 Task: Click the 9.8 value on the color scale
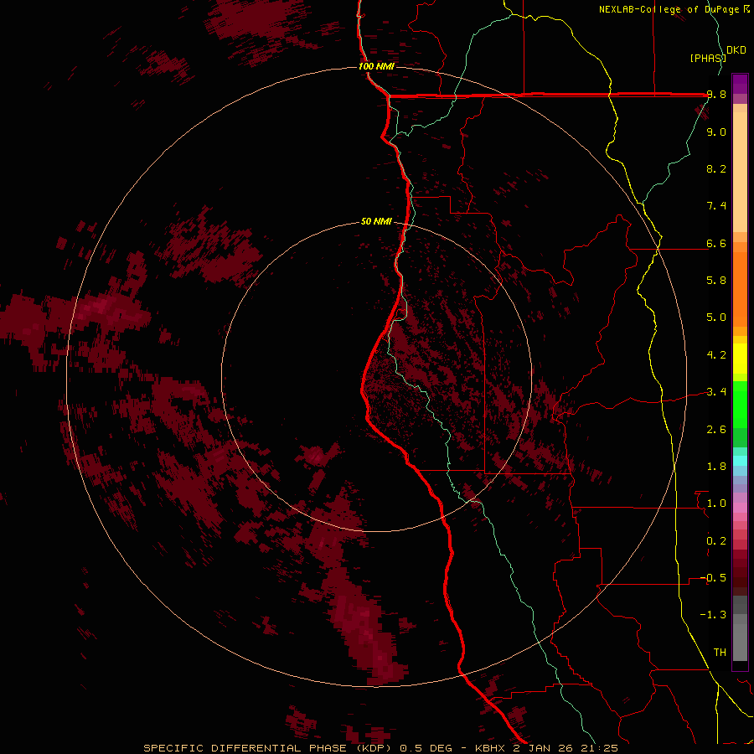point(716,95)
